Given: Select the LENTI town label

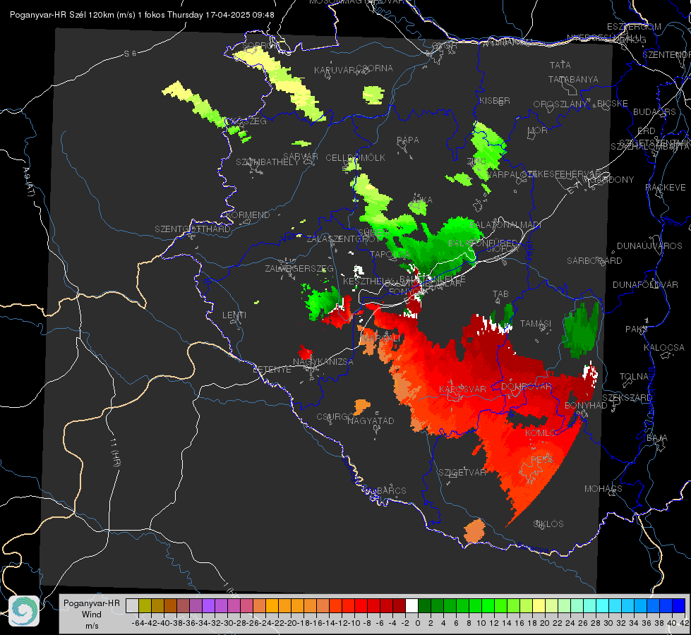Looking at the screenshot, I should (x=234, y=315).
